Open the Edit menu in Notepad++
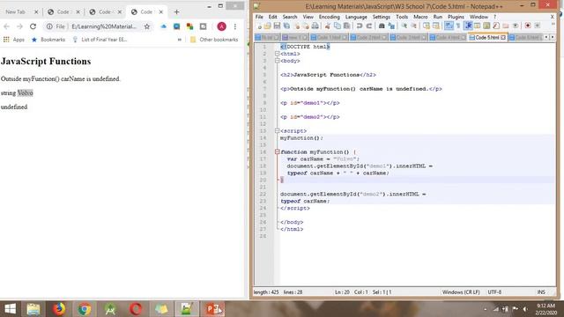The height and width of the screenshot is (317, 564). pos(272,17)
